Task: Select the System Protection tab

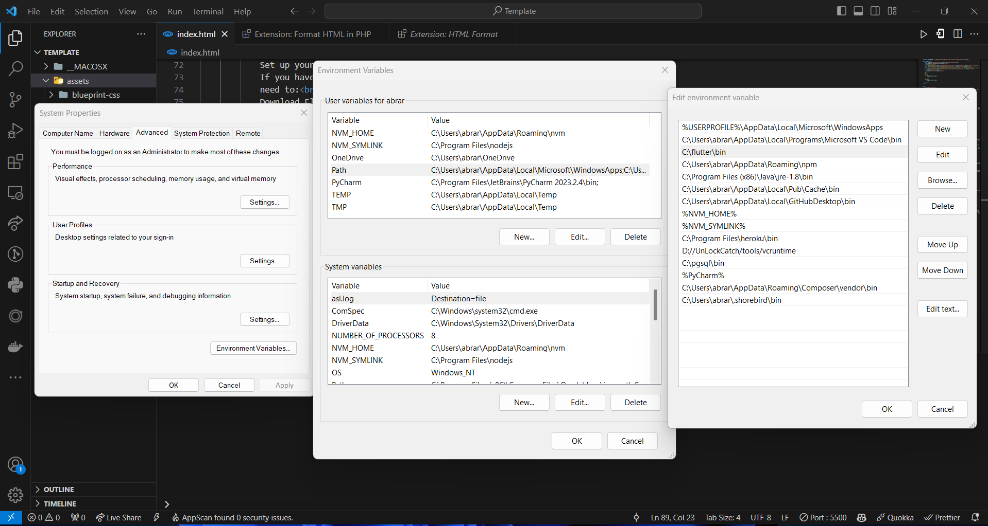Action: 202,133
